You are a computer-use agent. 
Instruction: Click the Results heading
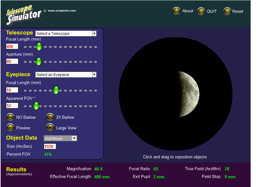click(16, 170)
